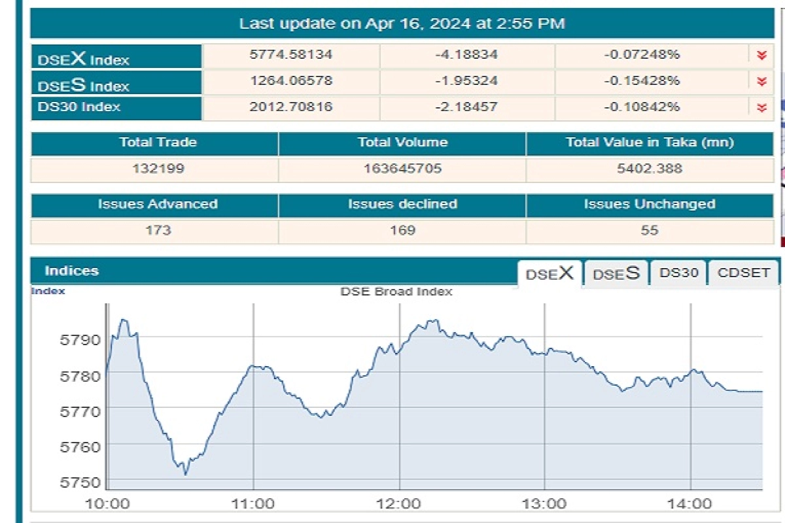Viewport: 785px width, 523px height.
Task: Click the DSEX Index red down-arrow icon
Action: 761,55
